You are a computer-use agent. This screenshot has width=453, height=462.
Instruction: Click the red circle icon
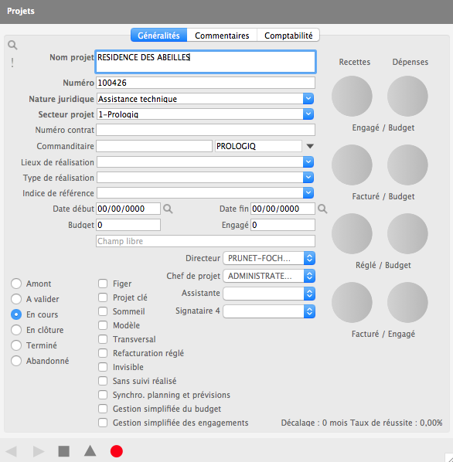pyautogui.click(x=117, y=451)
